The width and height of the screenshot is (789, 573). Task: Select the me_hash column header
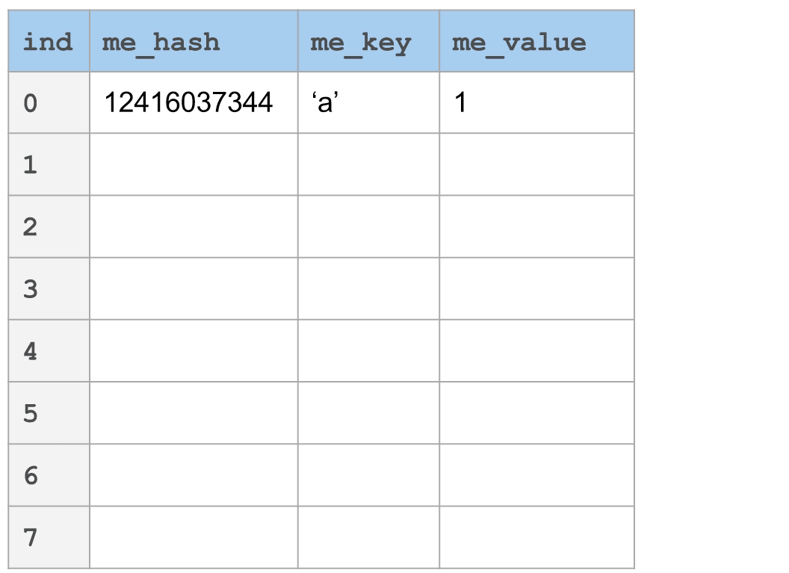[x=194, y=41]
